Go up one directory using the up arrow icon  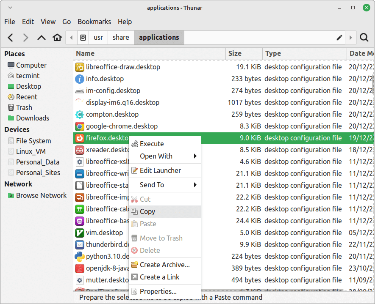[42, 38]
